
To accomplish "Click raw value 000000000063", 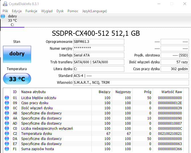I will pyautogui.click(x=170, y=144).
